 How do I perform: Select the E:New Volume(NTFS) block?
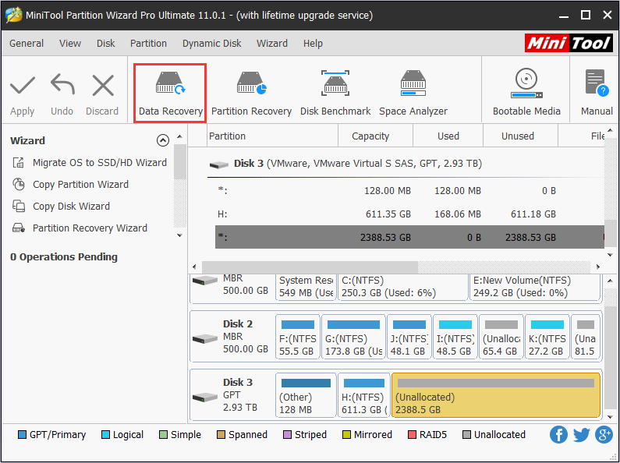[x=534, y=287]
